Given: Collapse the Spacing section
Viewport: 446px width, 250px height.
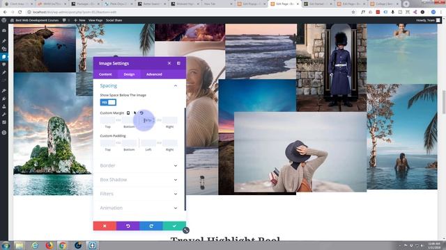Looking at the screenshot, I should [x=176, y=85].
